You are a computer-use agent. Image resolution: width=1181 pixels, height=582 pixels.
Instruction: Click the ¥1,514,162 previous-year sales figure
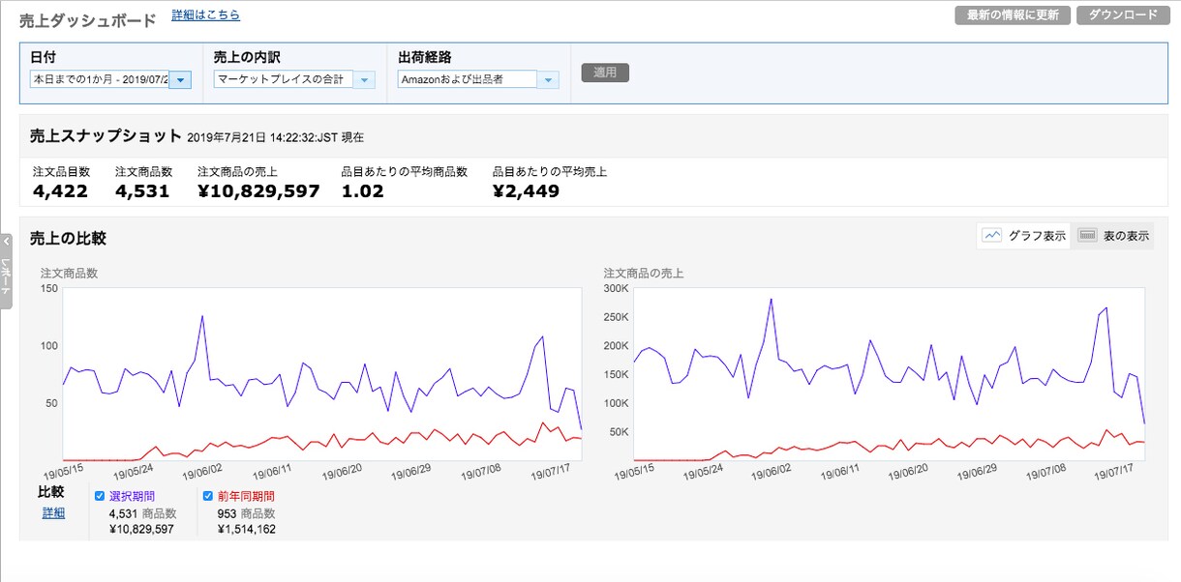pyautogui.click(x=246, y=529)
